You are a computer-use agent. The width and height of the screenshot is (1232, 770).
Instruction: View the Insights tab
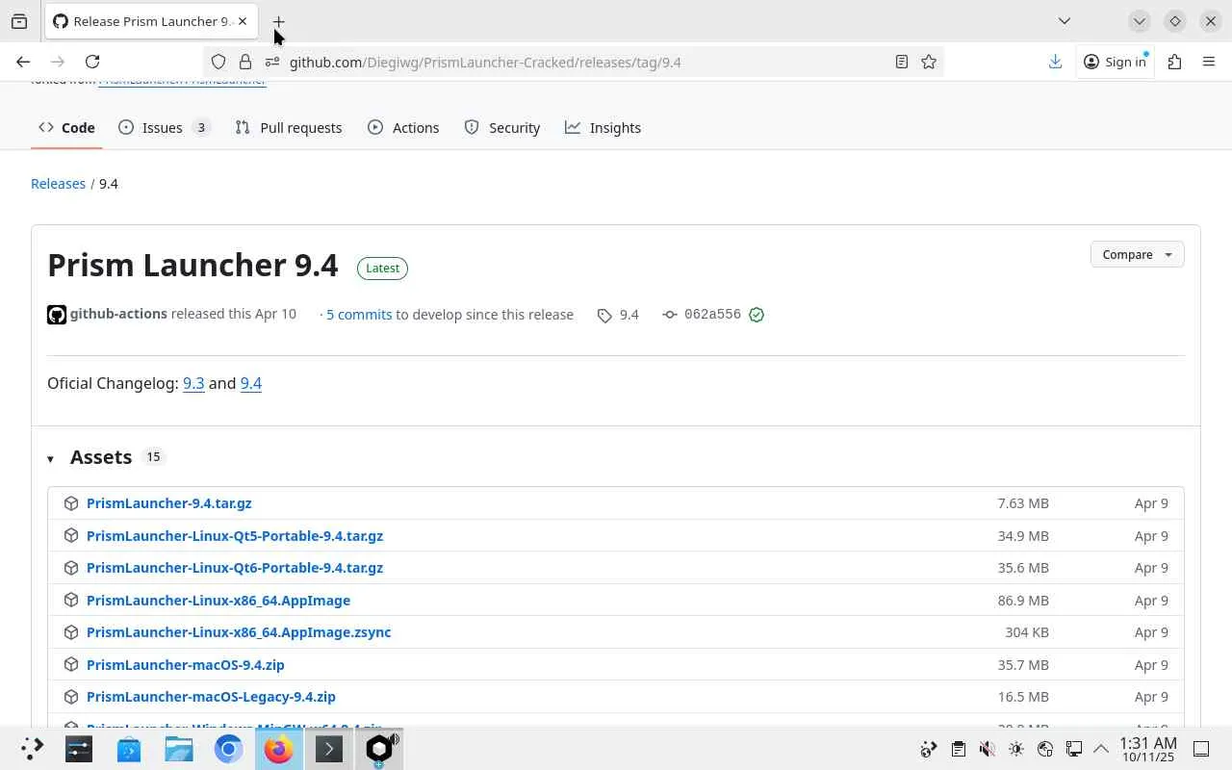[603, 128]
